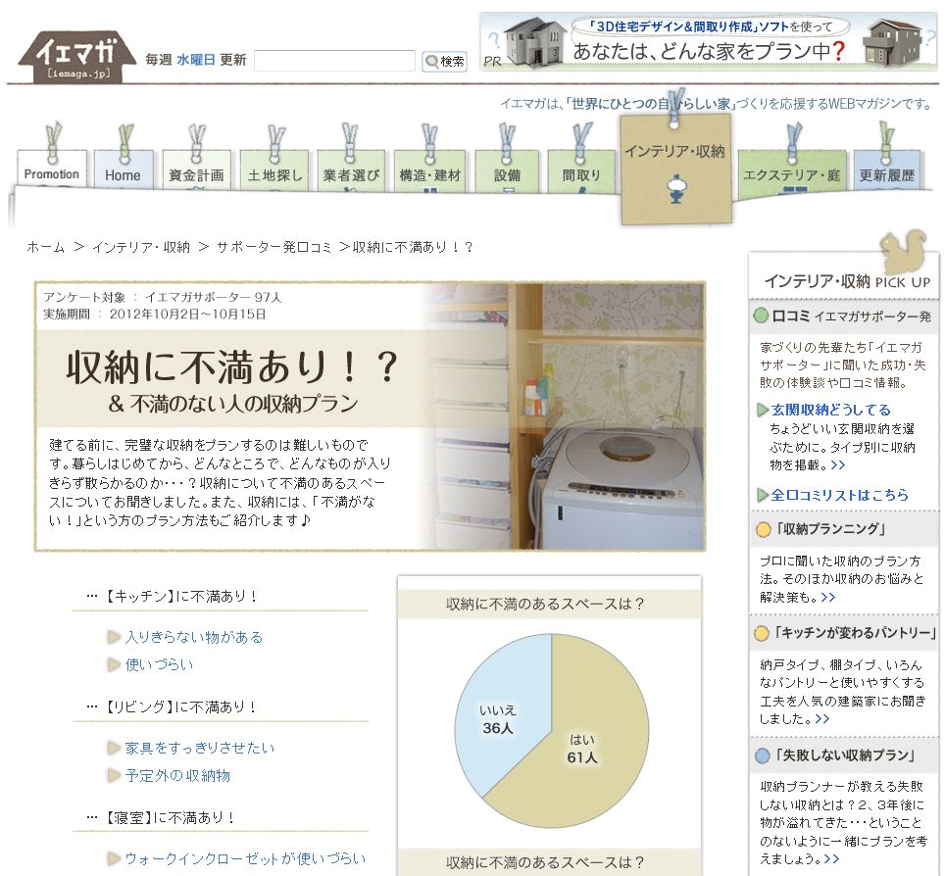Click the 水曜日 text in header
This screenshot has width=945, height=876.
click(x=196, y=60)
